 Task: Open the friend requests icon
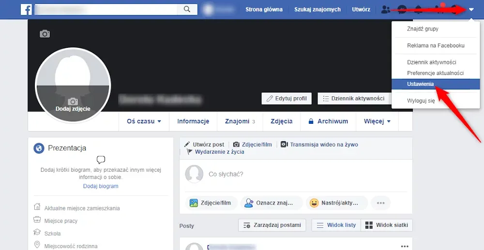coord(386,9)
